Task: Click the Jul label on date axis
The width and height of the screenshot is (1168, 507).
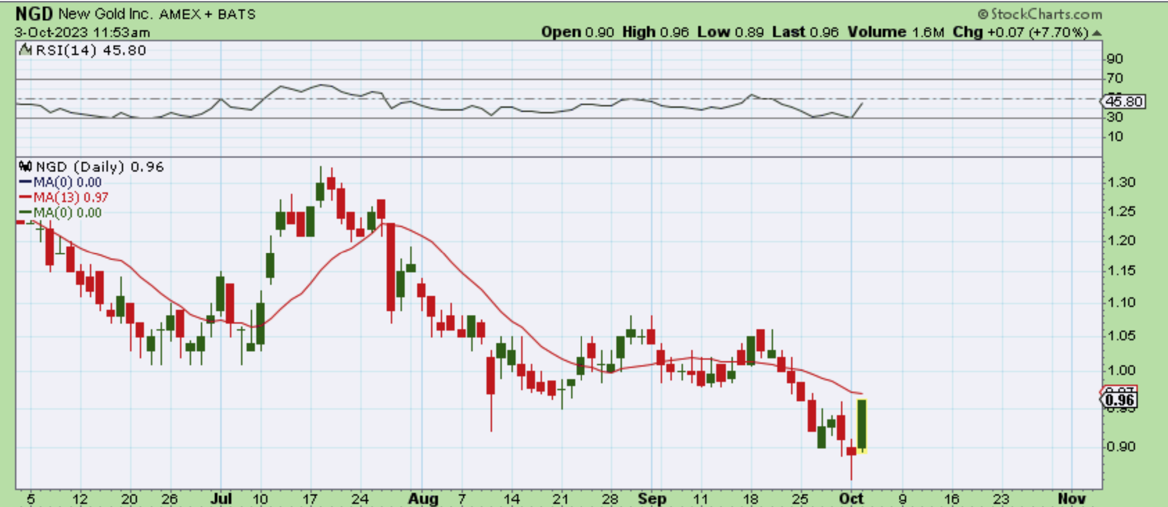Action: [x=221, y=498]
